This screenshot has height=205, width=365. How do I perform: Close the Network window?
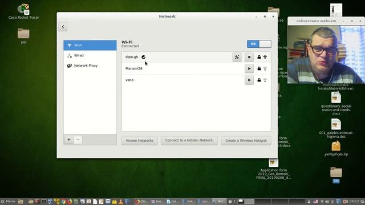(x=273, y=17)
